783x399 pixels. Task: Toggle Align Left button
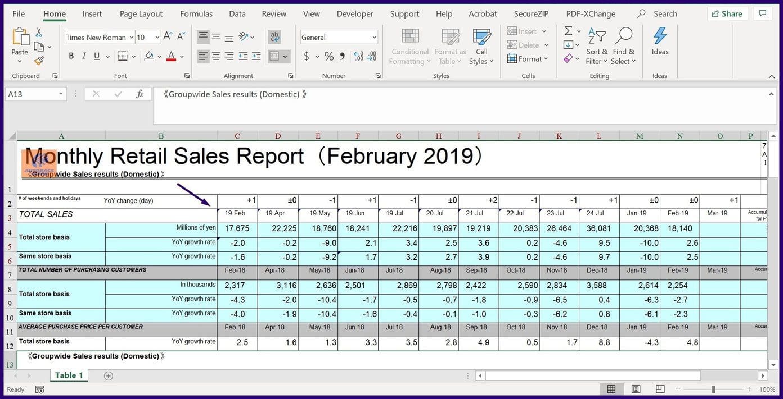[203, 56]
